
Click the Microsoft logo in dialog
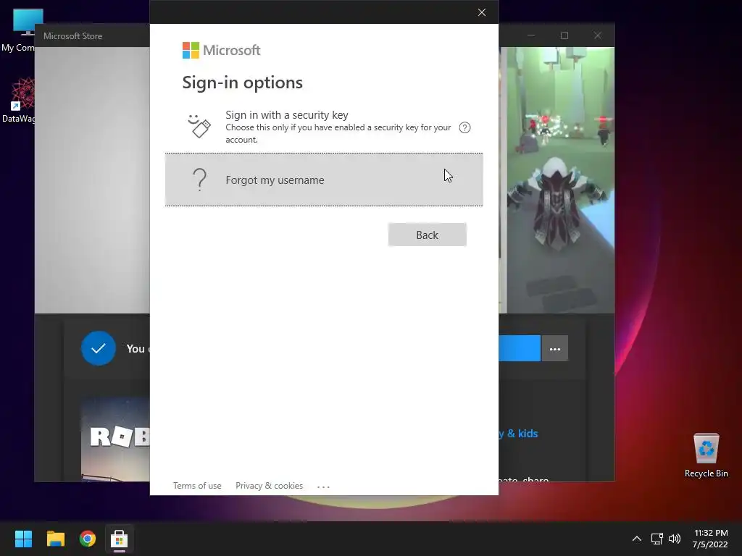[x=221, y=50]
